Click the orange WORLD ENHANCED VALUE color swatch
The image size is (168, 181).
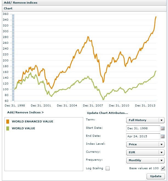click(x=8, y=121)
